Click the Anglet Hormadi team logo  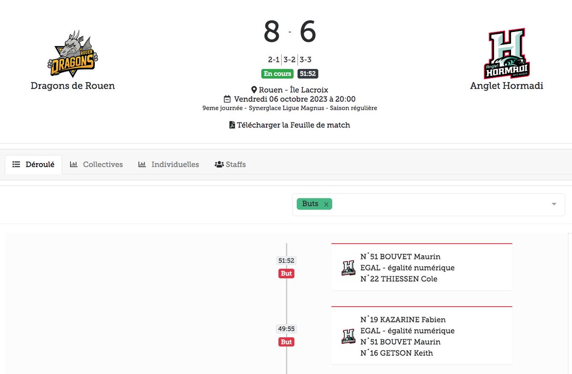click(x=507, y=53)
